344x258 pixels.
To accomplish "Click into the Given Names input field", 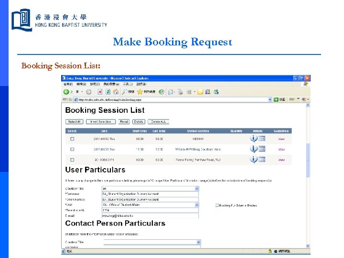I will point(150,199).
